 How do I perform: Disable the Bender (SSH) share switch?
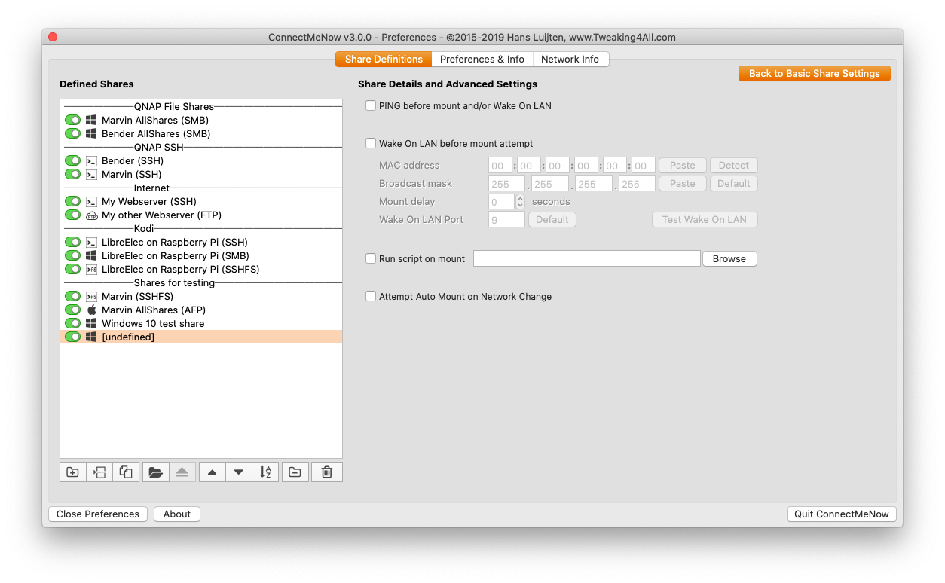(72, 160)
